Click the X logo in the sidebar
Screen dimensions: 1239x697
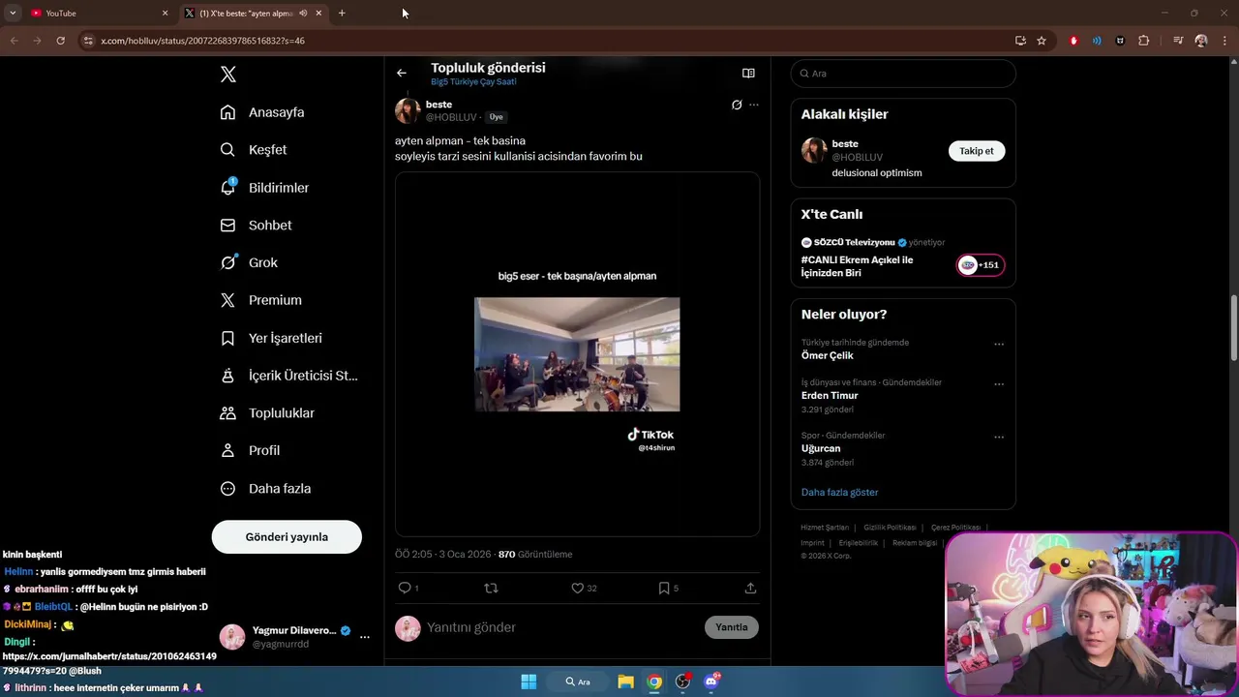click(228, 75)
